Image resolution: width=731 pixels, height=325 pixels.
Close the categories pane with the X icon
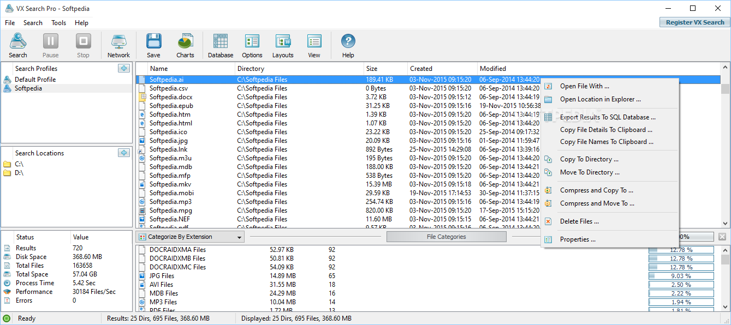pyautogui.click(x=722, y=237)
